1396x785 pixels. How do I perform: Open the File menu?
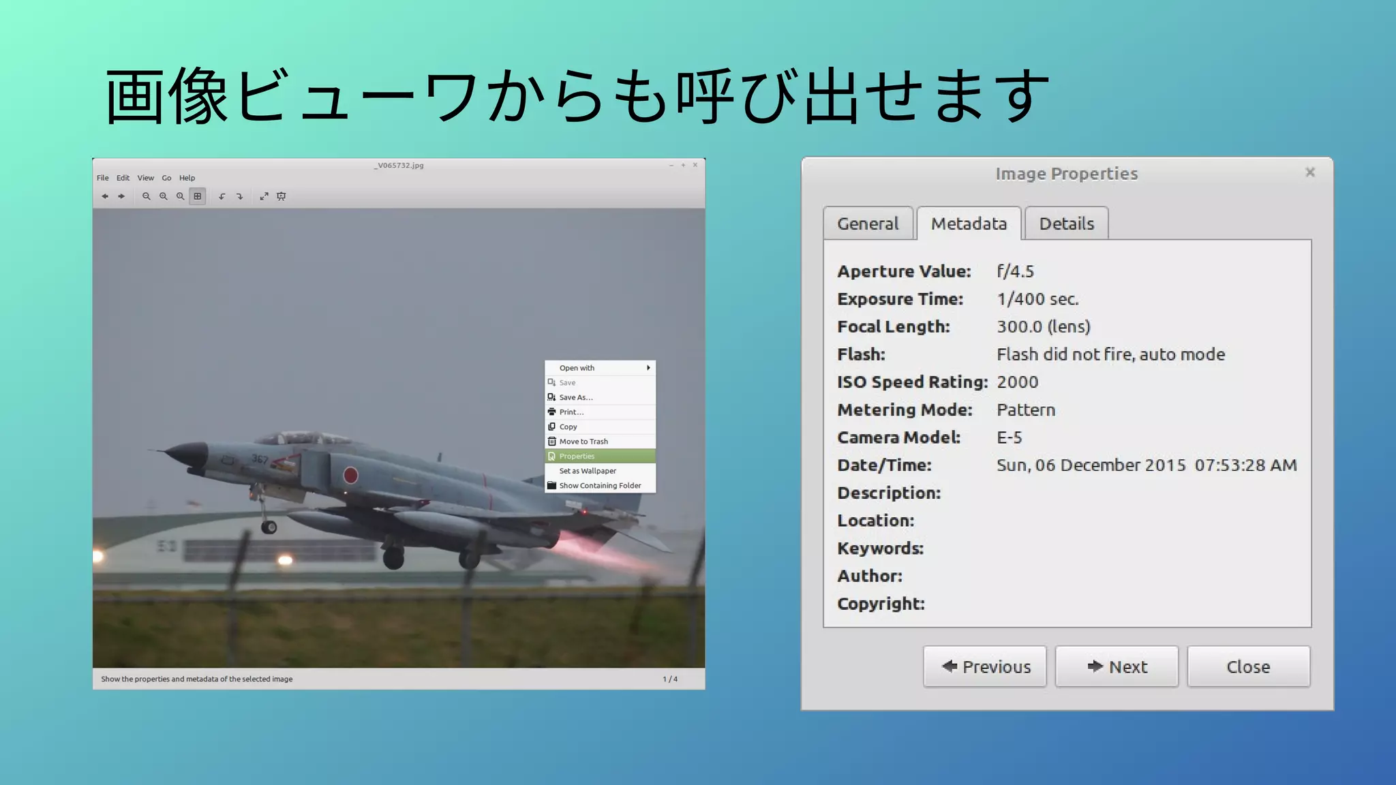click(x=102, y=178)
